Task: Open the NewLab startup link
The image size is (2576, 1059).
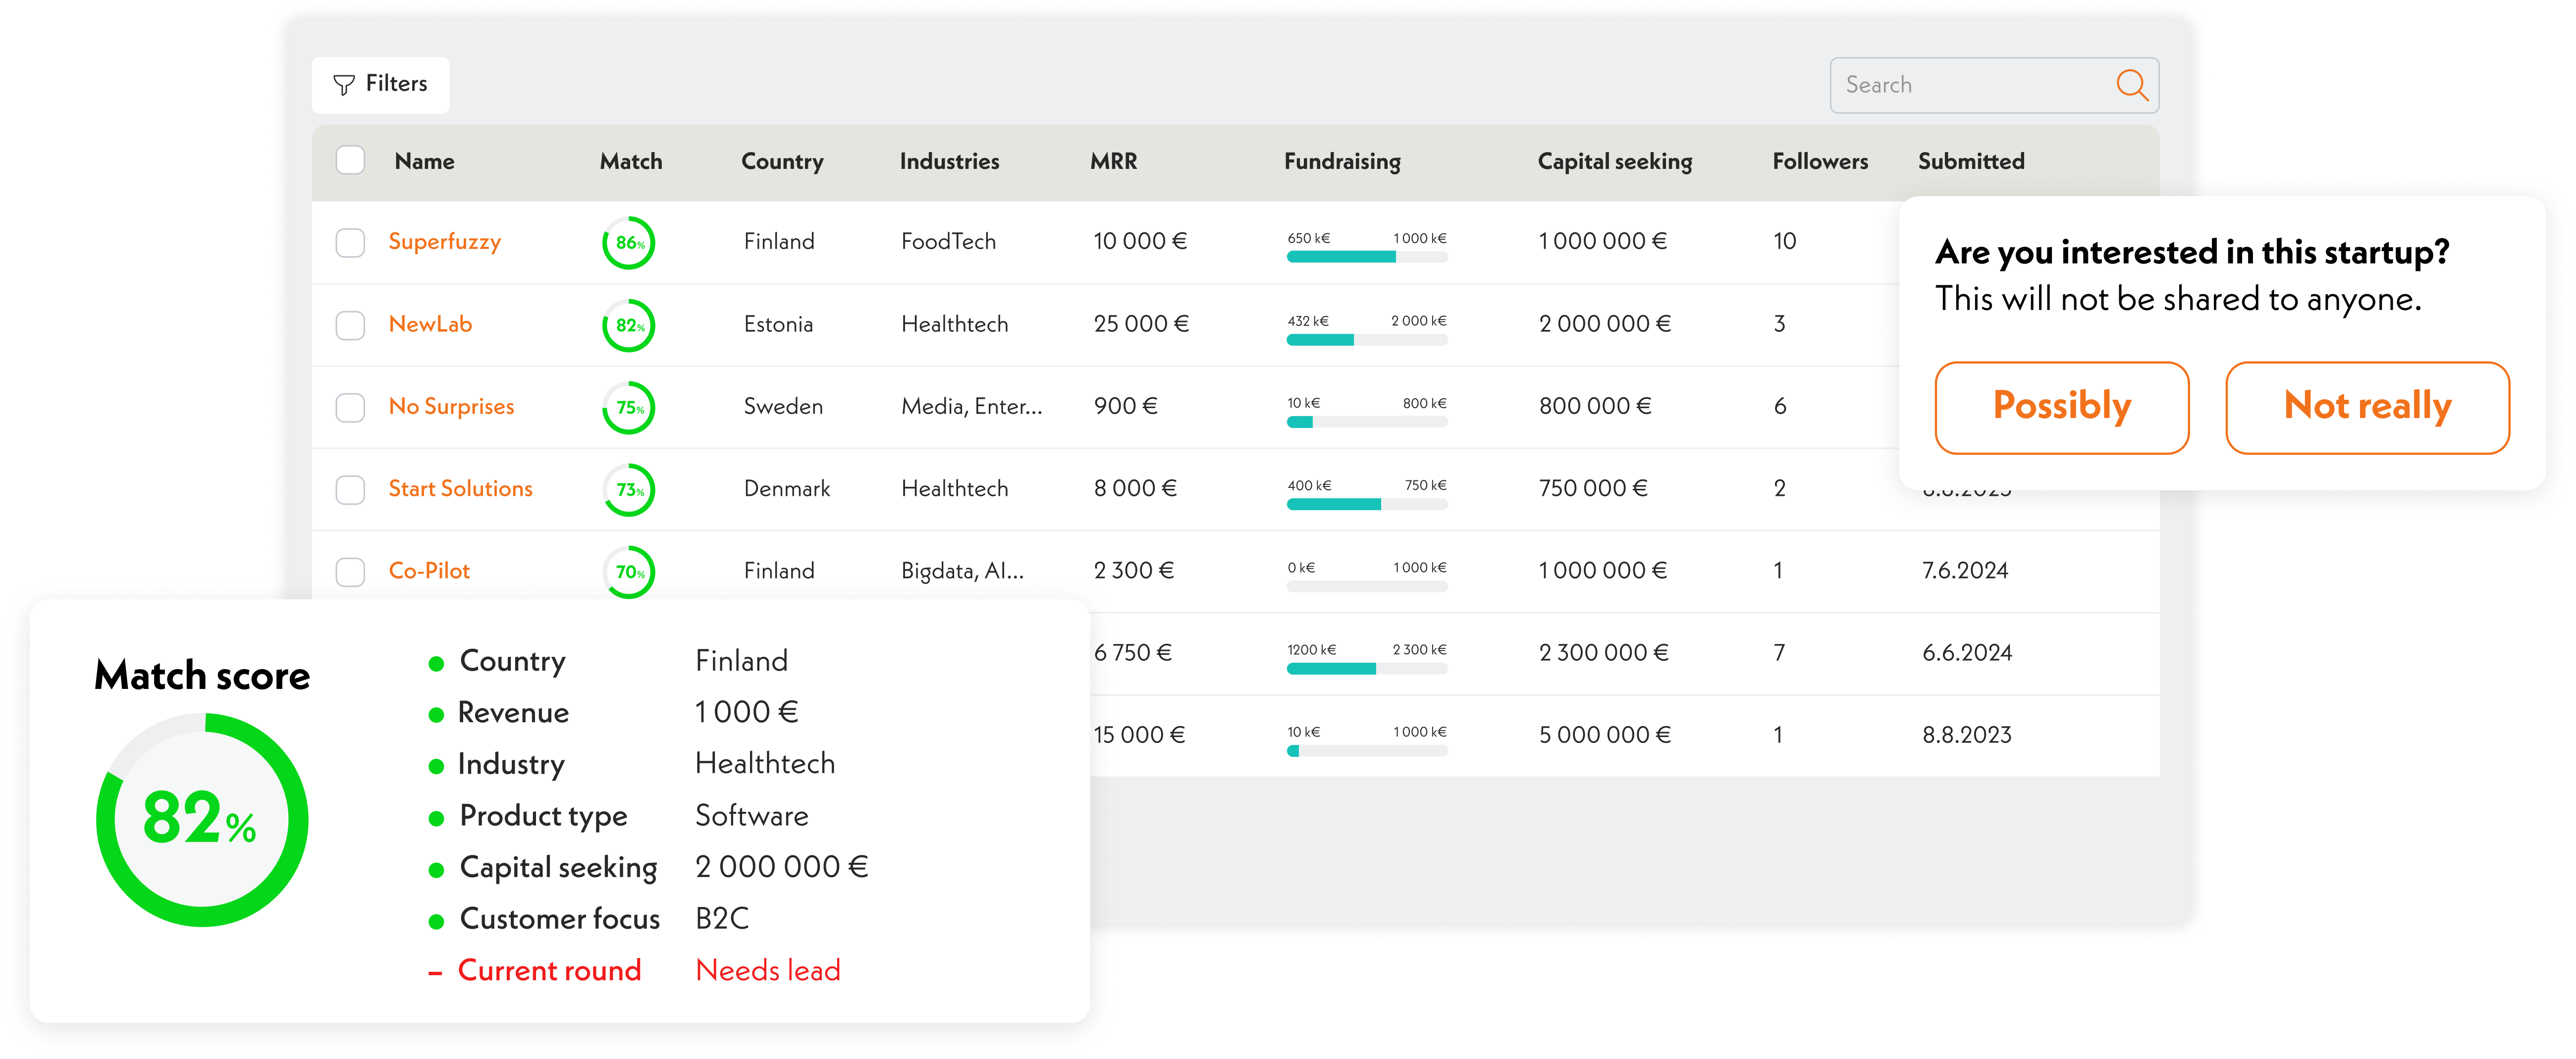Action: [x=430, y=324]
